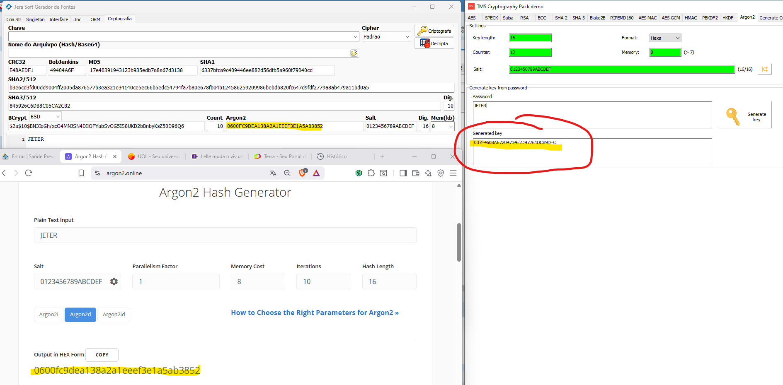Viewport: 783px width, 385px height.
Task: Click the translate page icon in address bar
Action: [x=273, y=173]
